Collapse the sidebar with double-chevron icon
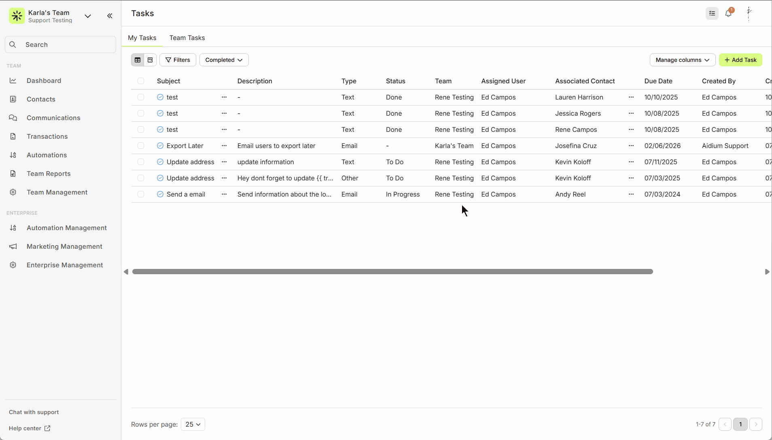The height and width of the screenshot is (440, 772). coord(110,16)
